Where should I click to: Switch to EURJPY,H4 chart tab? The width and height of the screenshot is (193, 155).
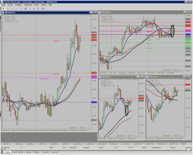pyautogui.click(x=174, y=144)
